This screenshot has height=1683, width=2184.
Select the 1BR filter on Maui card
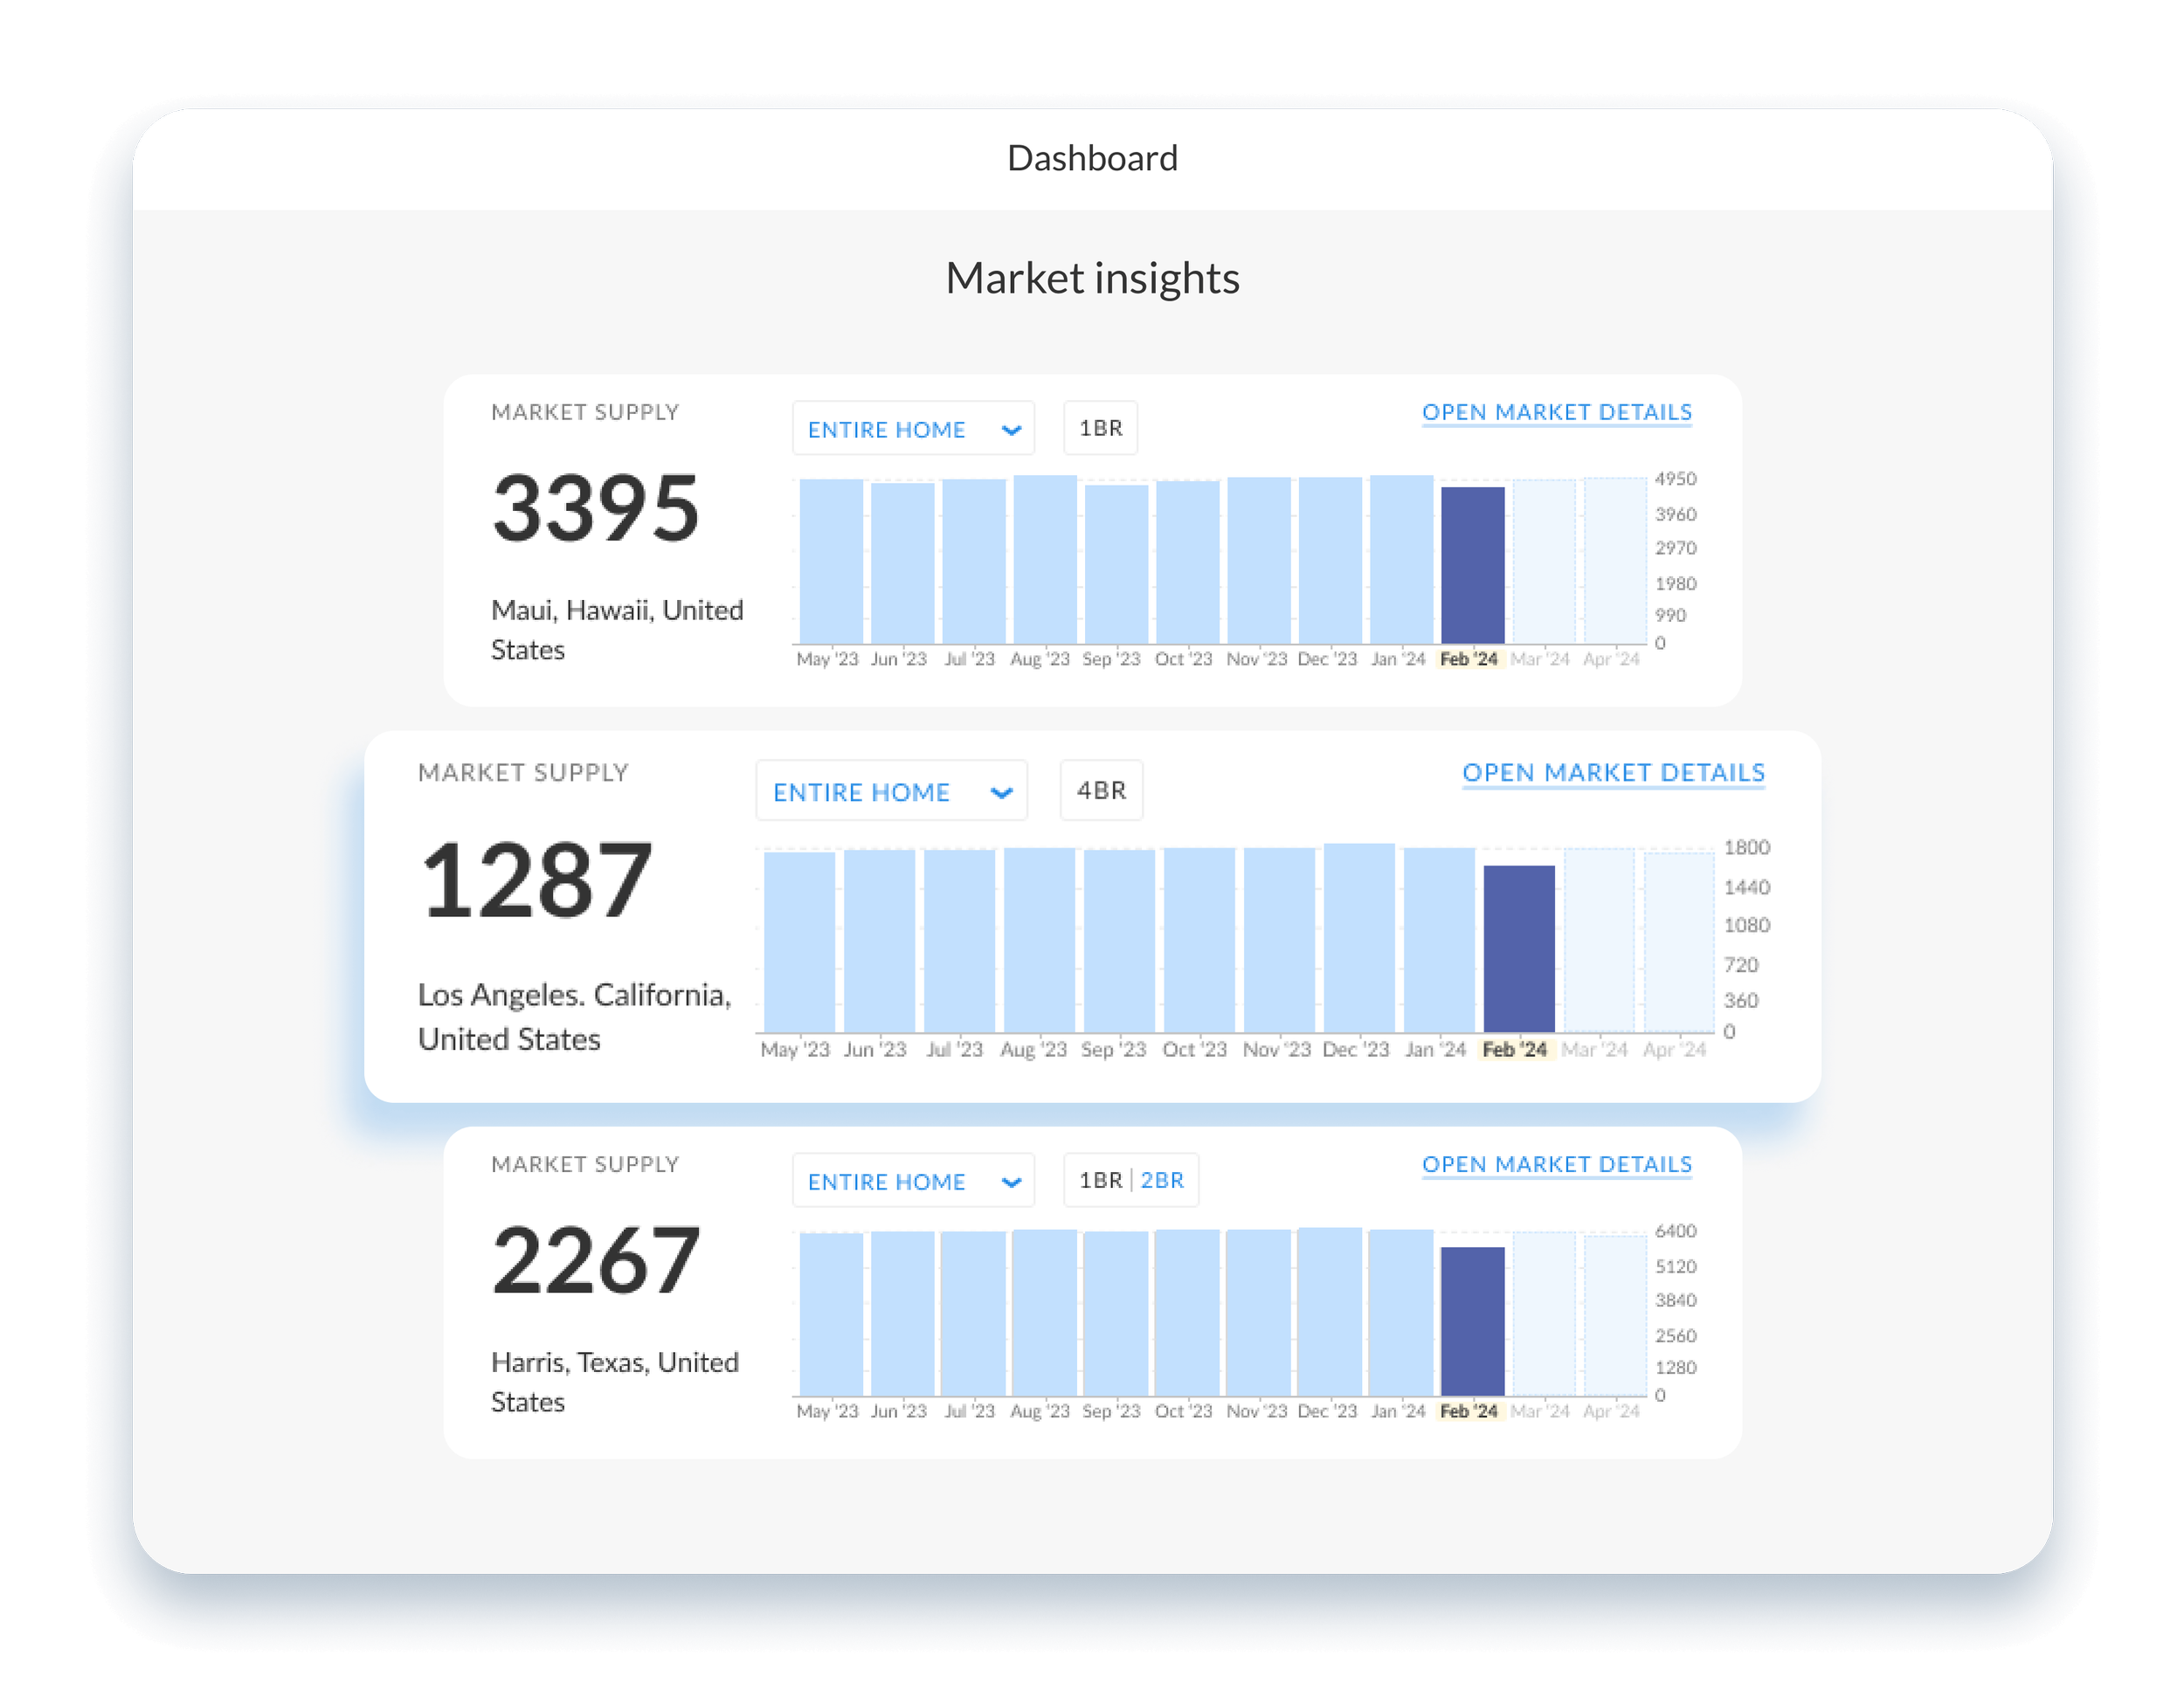1100,428
